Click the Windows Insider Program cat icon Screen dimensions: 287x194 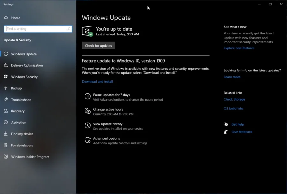(6, 157)
